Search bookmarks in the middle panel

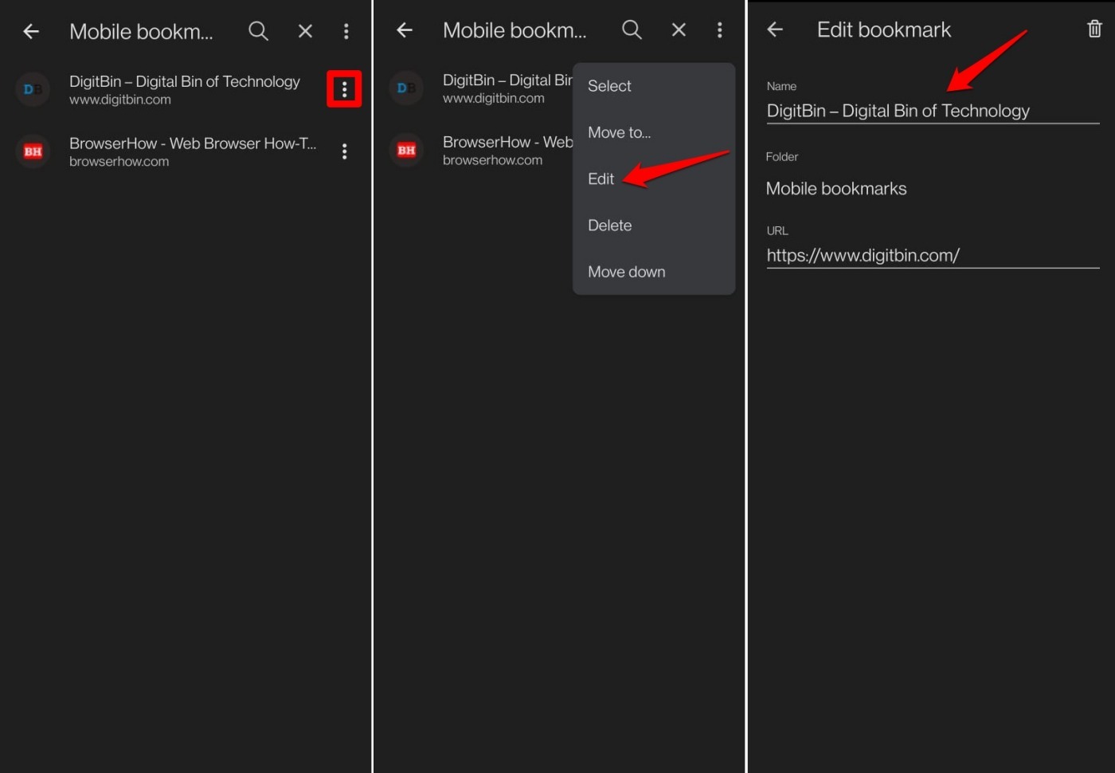point(632,30)
